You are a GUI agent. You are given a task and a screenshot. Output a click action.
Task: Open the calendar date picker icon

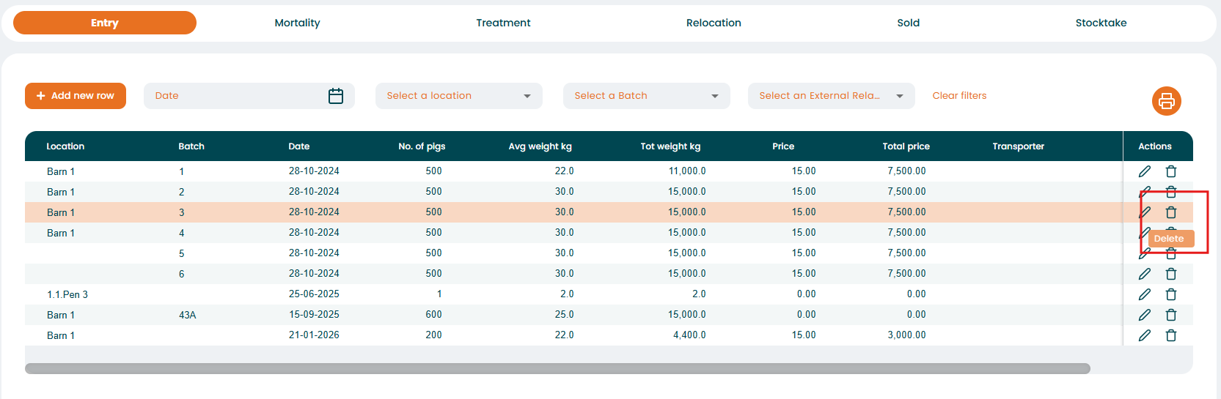coord(336,96)
